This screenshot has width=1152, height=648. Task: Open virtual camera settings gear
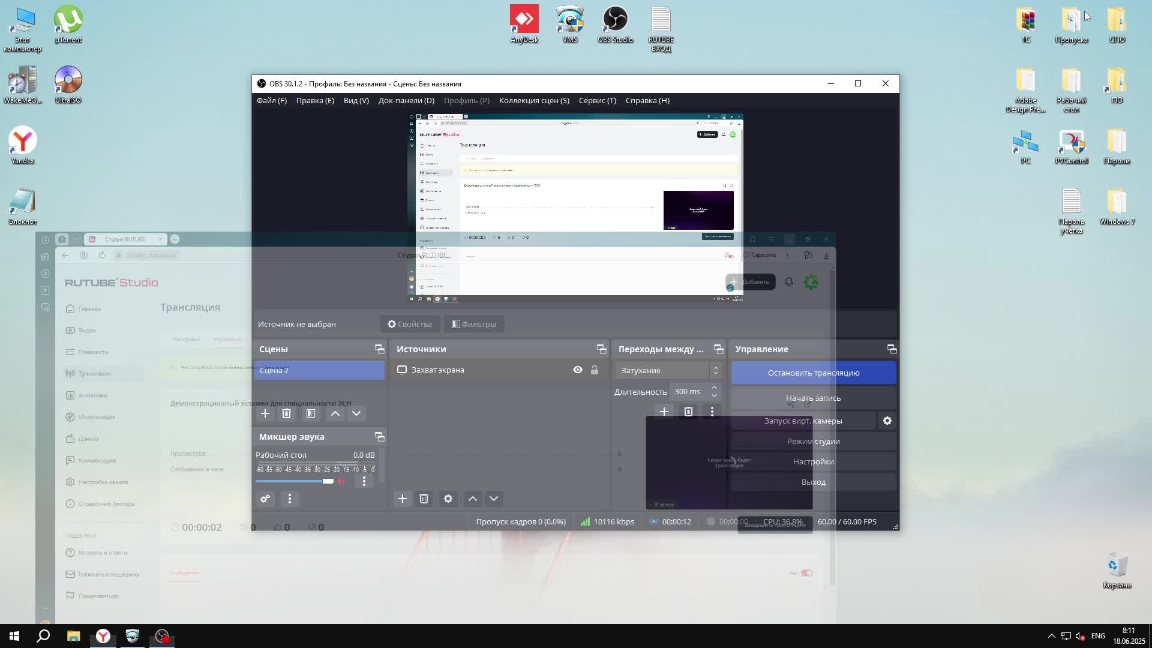(887, 421)
